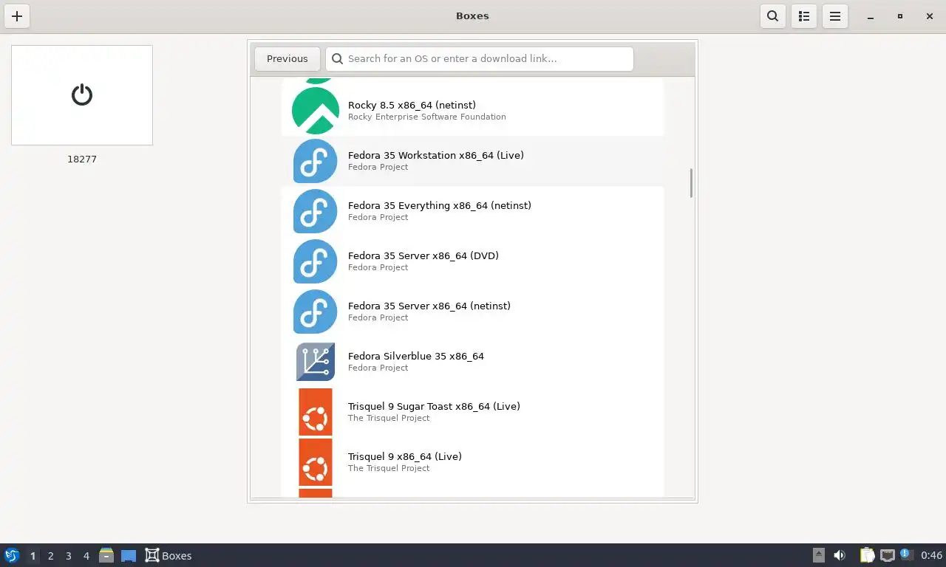Click the network tray icon
Image resolution: width=946 pixels, height=567 pixels.
(x=888, y=555)
